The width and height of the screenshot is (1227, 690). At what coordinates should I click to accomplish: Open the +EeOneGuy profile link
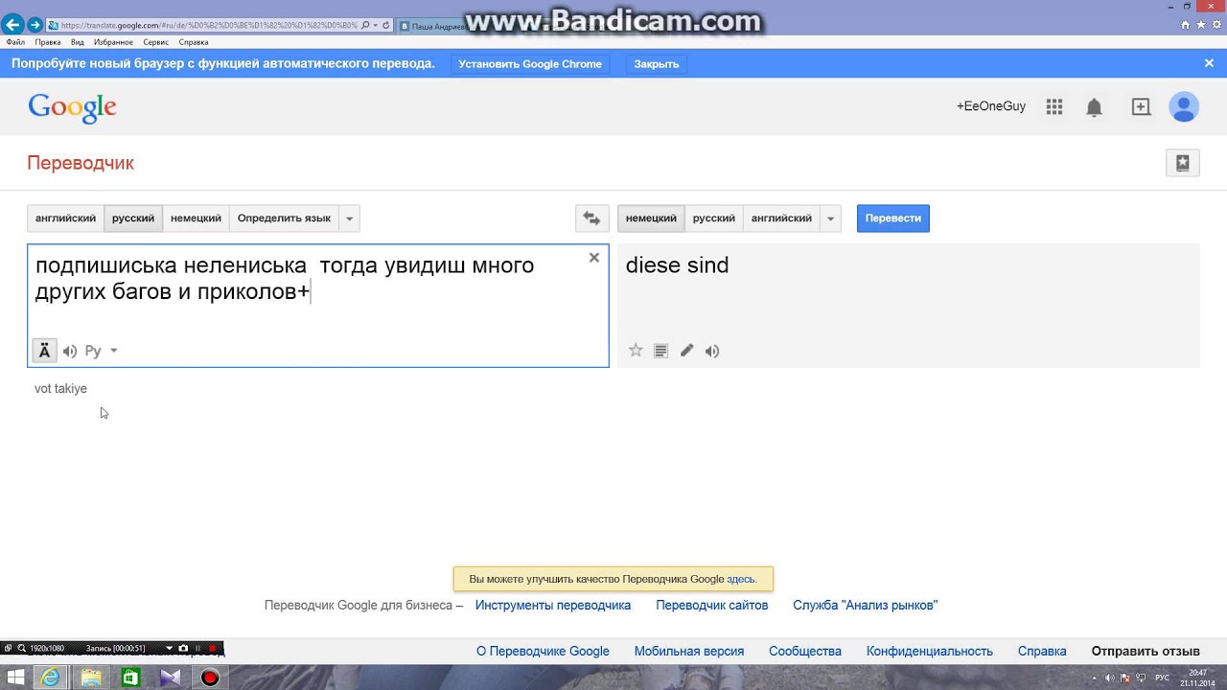click(x=991, y=106)
